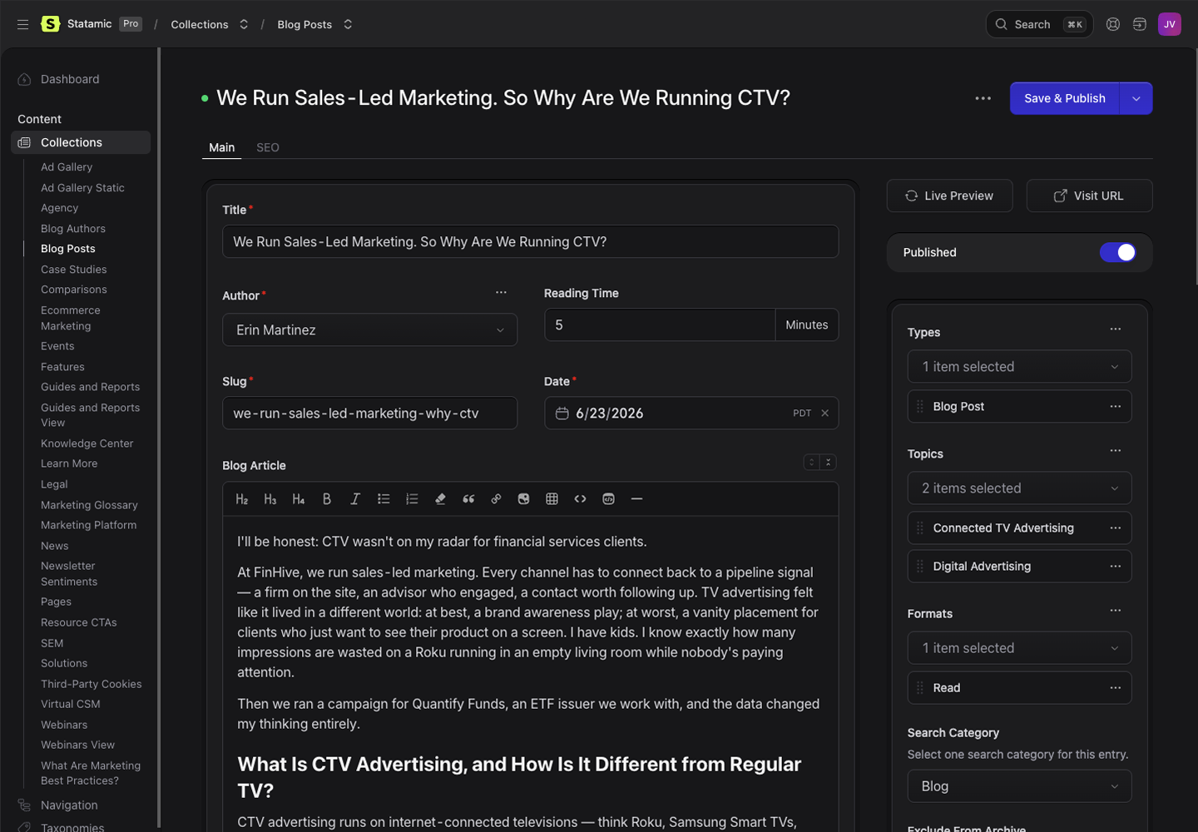Image resolution: width=1198 pixels, height=832 pixels.
Task: Toggle bold formatting in editor toolbar
Action: point(327,499)
